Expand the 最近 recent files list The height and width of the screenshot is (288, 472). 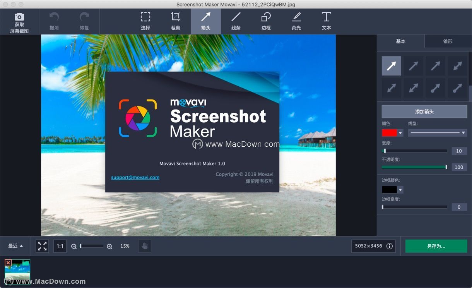click(x=15, y=246)
